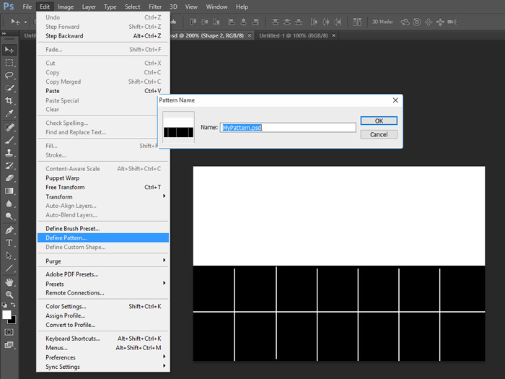Click the pattern Name text field
The width and height of the screenshot is (505, 379).
point(288,127)
